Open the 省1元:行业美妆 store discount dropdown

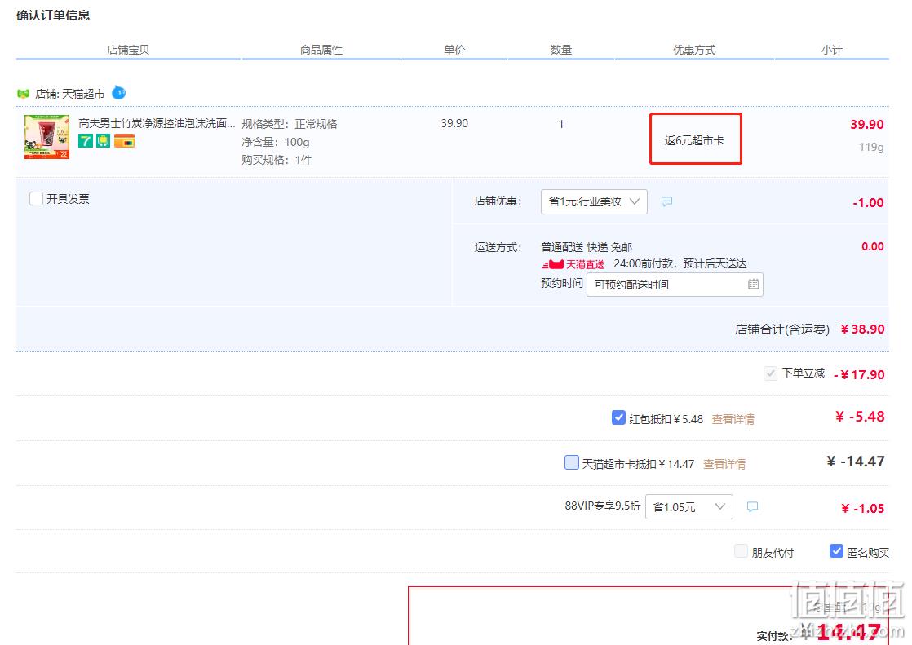pyautogui.click(x=594, y=201)
